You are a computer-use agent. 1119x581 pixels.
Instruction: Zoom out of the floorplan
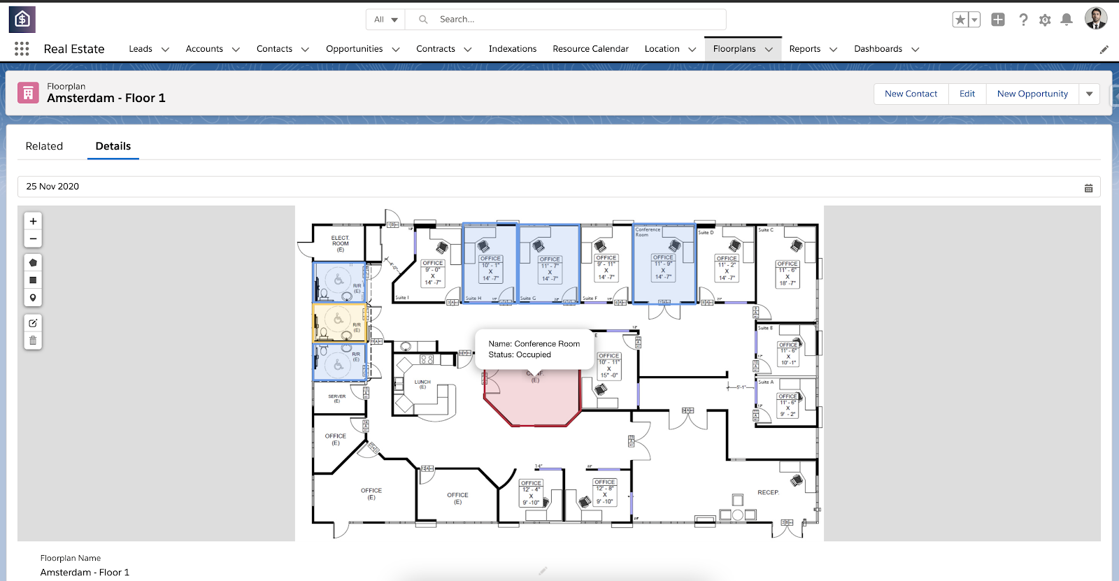pyautogui.click(x=33, y=238)
